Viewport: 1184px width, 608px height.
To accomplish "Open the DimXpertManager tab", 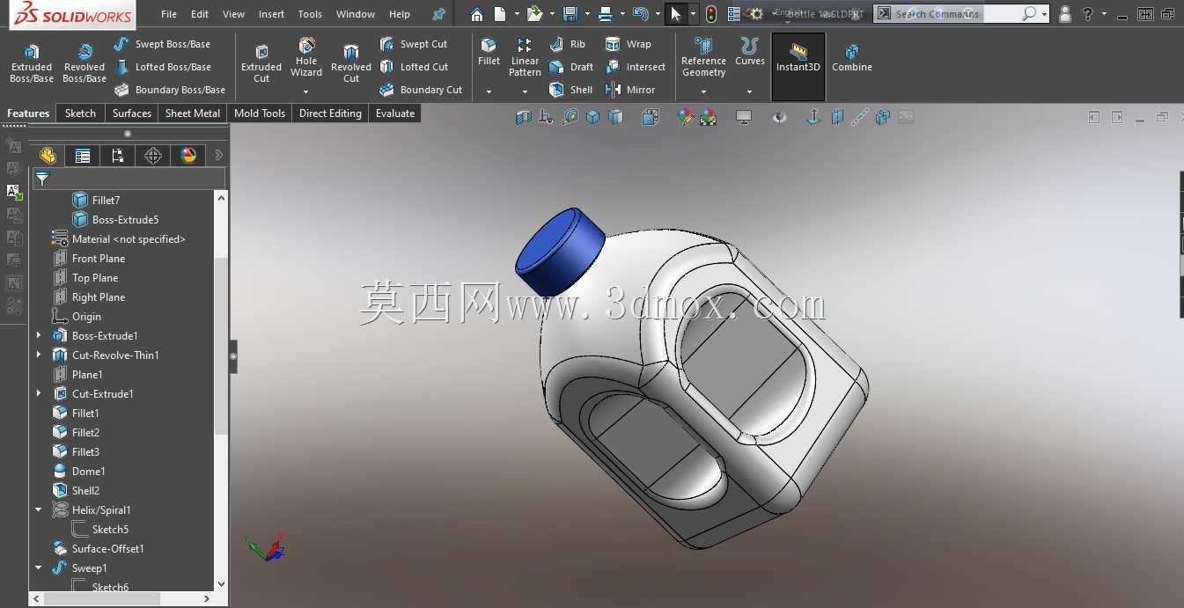I will pyautogui.click(x=153, y=156).
